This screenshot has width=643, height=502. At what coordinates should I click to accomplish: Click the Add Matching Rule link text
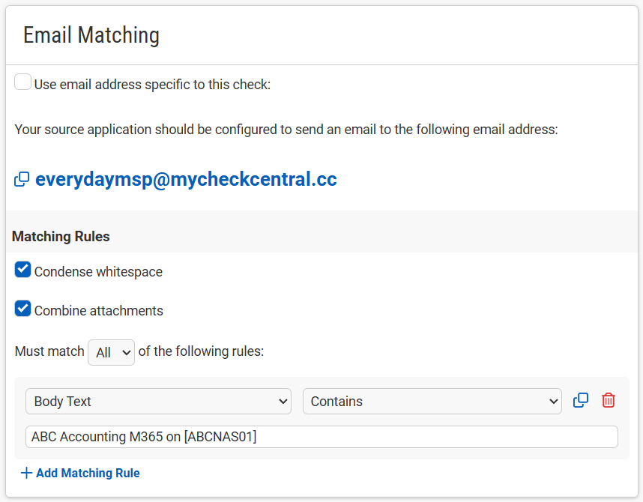pos(88,473)
